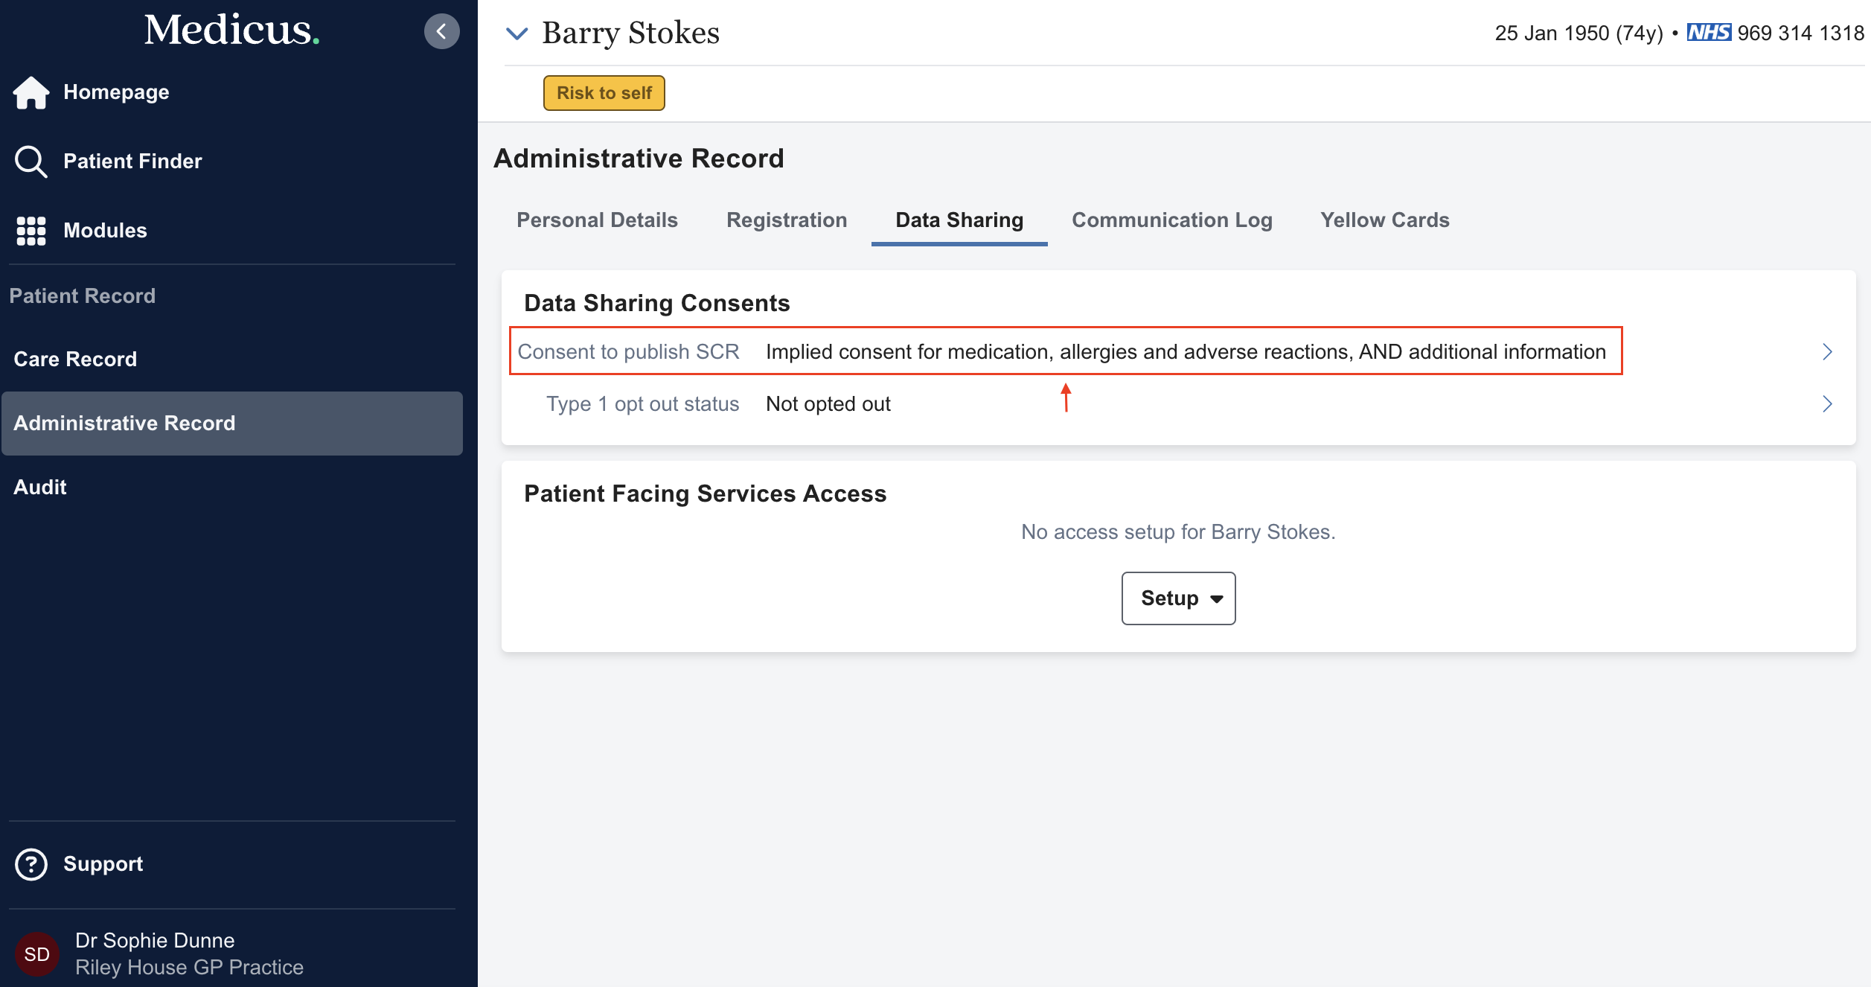Click the Homepage house icon
Viewport: 1871px width, 987px height.
tap(31, 92)
